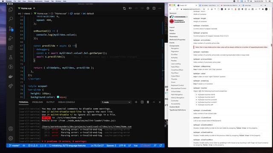273x153 pixels.
Task: Open the Accounts icon in activity bar
Action: [x=11, y=129]
